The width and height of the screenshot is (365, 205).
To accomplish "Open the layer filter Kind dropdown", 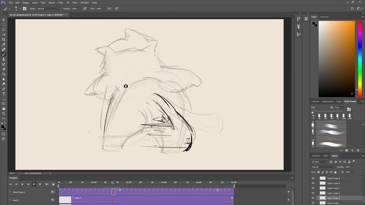I will tap(319, 162).
